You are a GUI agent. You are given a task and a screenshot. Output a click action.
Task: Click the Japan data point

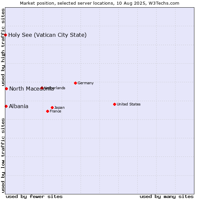[52, 107]
